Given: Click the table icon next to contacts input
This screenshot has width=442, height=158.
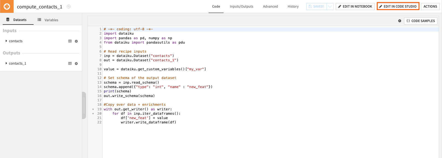Looking at the screenshot, I should coord(70,41).
